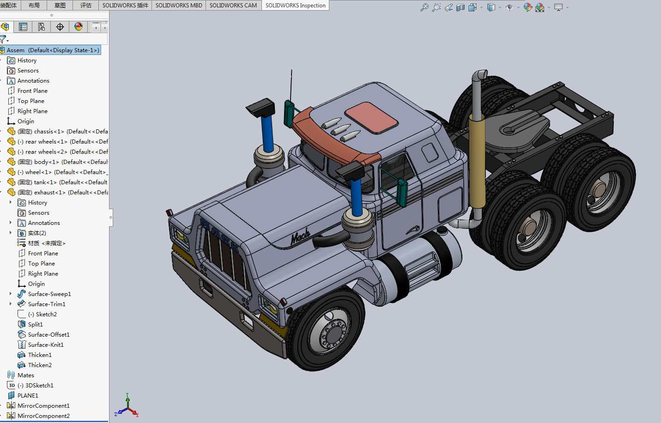Click the Previous View icon

click(449, 7)
